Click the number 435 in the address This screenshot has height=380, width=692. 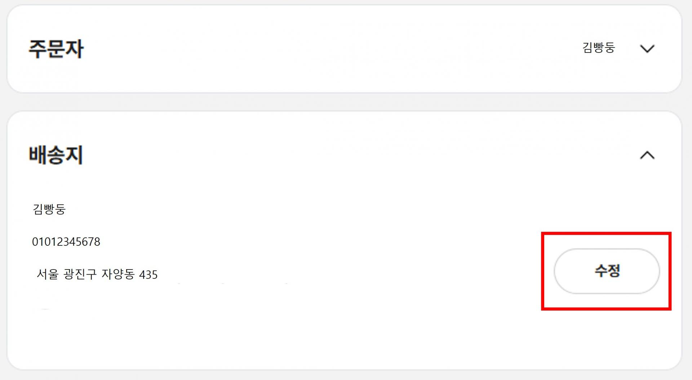pyautogui.click(x=148, y=275)
